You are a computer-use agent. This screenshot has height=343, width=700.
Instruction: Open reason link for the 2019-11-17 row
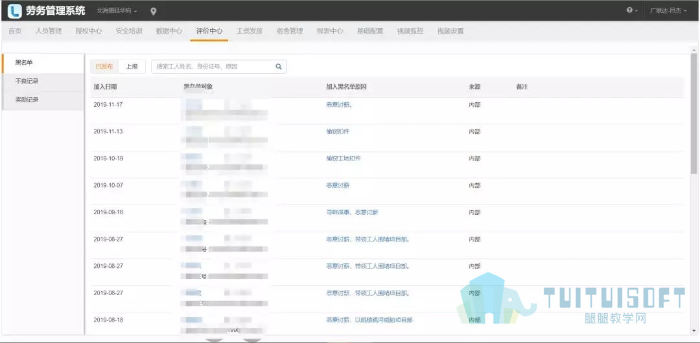pos(339,105)
